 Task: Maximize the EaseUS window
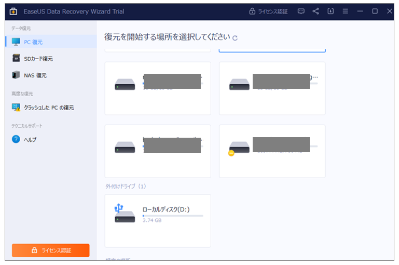tap(375, 11)
